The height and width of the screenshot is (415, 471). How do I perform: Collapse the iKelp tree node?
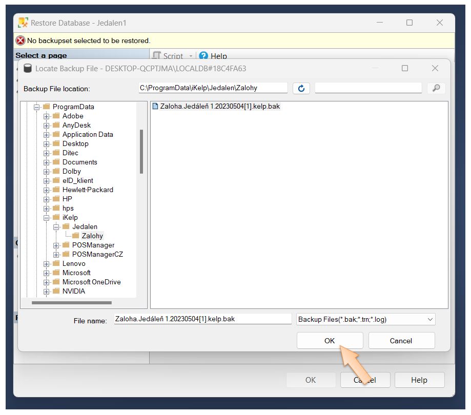pos(47,217)
